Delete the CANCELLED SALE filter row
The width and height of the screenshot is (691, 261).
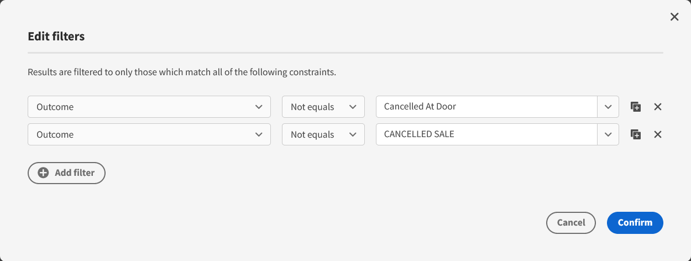pyautogui.click(x=658, y=134)
